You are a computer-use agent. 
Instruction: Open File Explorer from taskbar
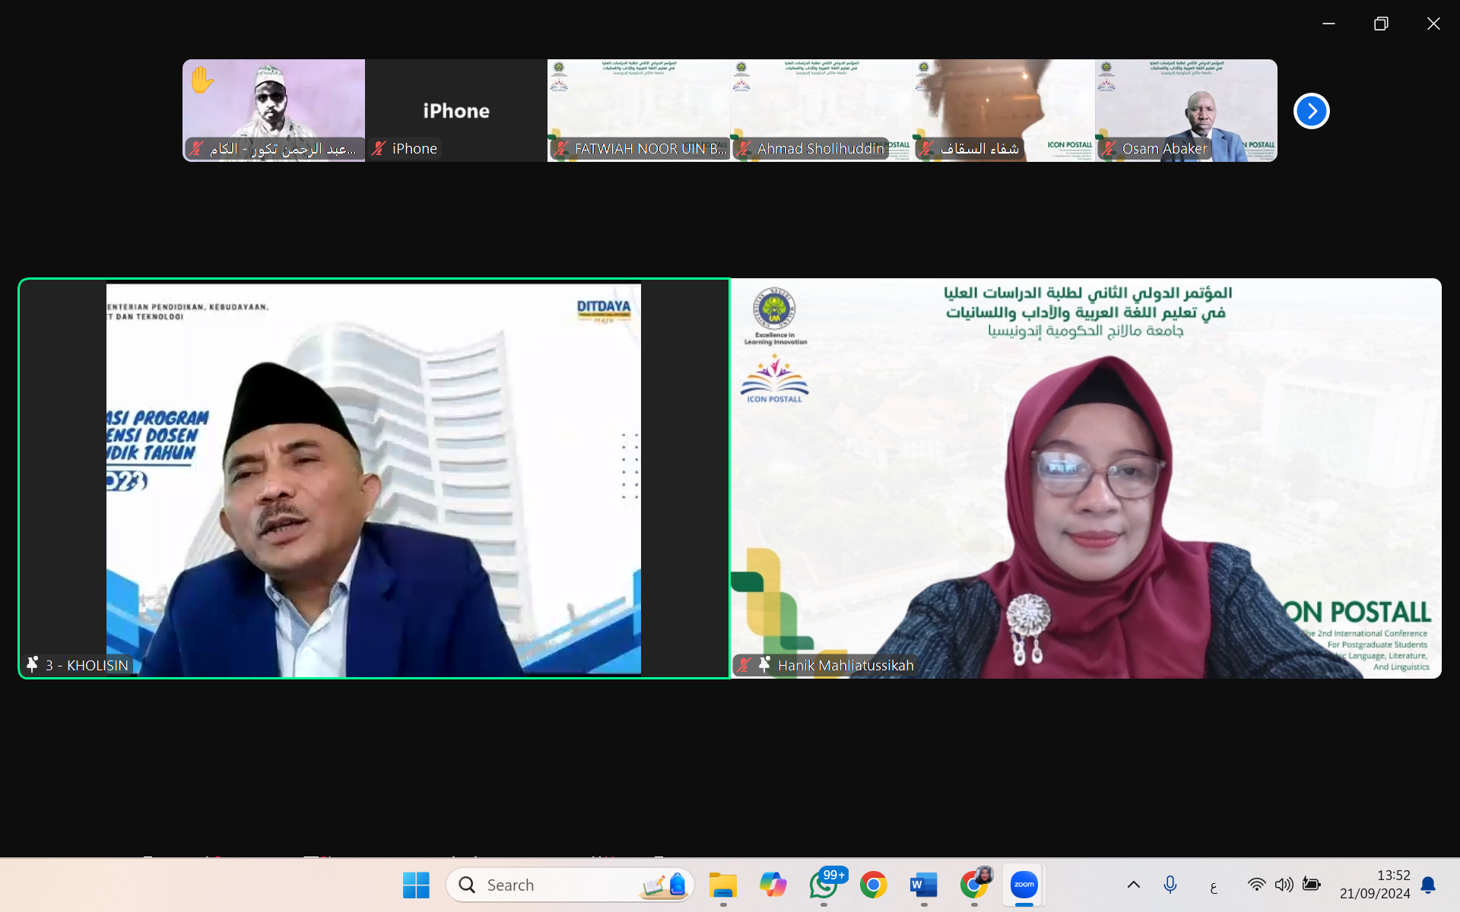point(722,885)
